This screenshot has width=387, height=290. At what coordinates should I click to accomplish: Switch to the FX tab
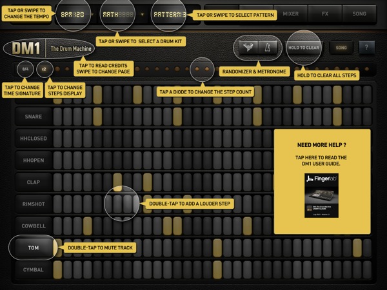tap(325, 14)
